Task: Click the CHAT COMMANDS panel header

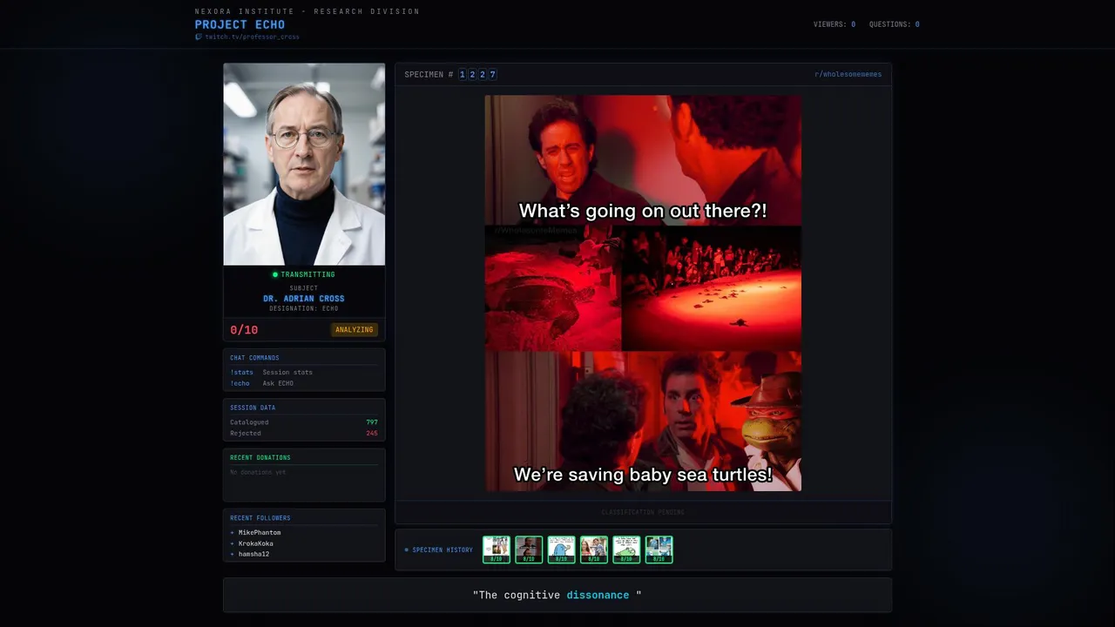Action: (x=254, y=358)
